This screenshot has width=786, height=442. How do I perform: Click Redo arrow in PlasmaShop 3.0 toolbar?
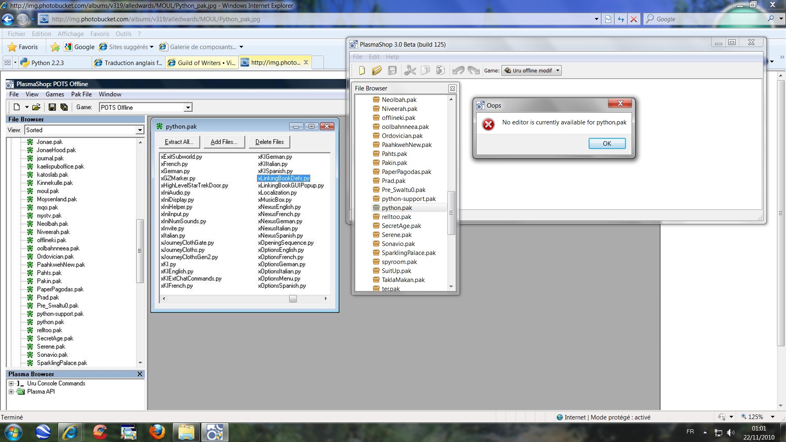[473, 70]
